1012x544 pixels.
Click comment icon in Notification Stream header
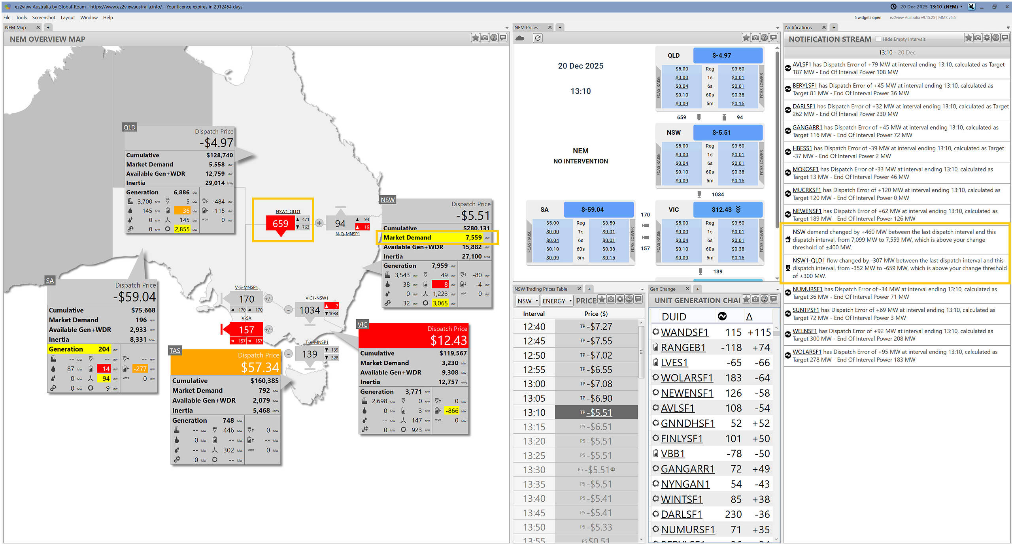tap(1004, 38)
